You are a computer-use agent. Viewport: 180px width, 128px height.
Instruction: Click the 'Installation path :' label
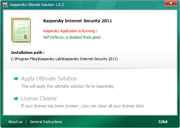pos(28,53)
